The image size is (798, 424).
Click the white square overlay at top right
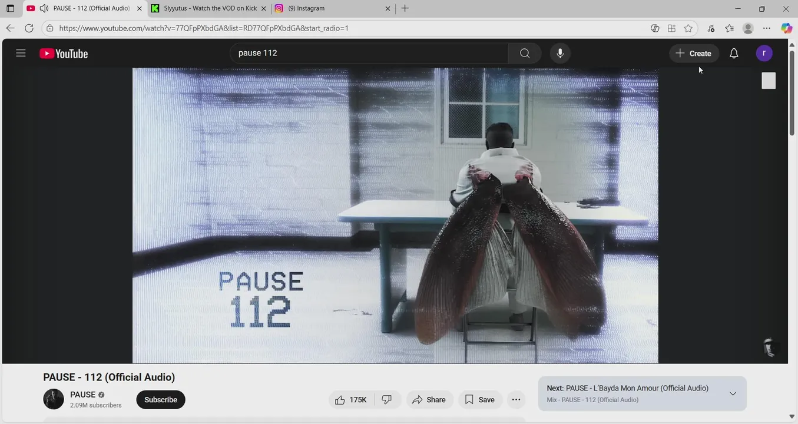(769, 81)
